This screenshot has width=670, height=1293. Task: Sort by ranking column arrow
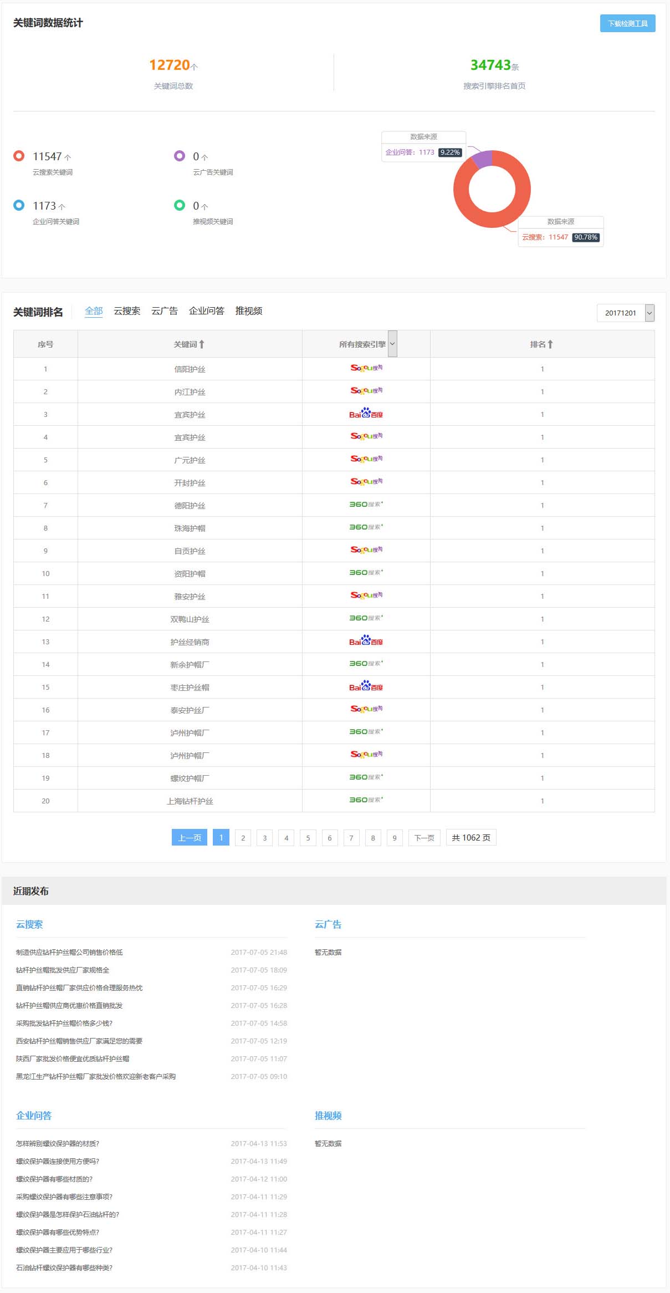tap(550, 344)
